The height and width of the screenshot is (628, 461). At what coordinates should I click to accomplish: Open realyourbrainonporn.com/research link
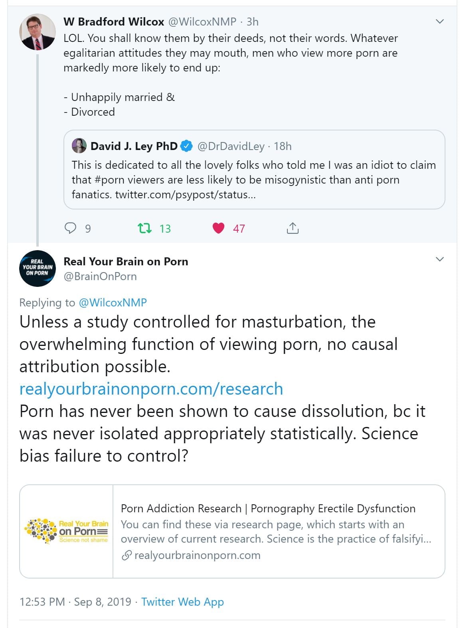click(x=151, y=389)
